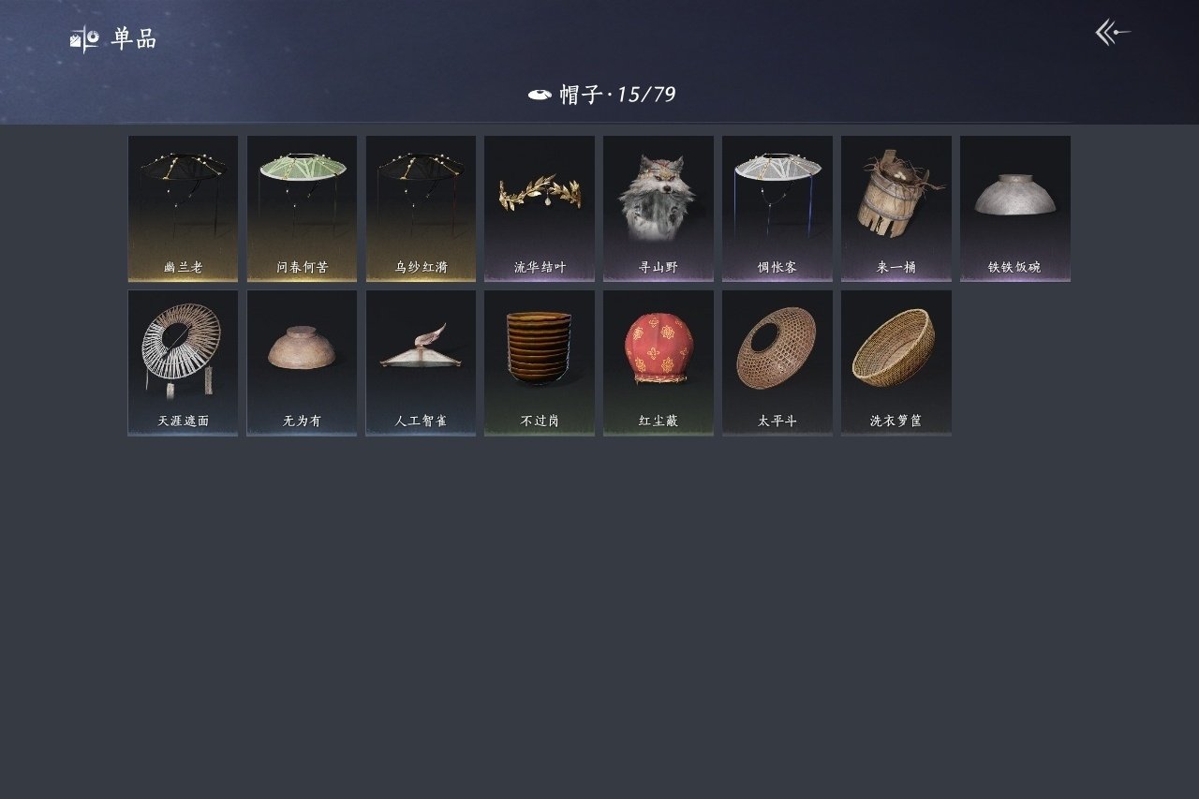The image size is (1199, 799).
Task: Select the wolf head 寻山野 hat
Action: (659, 209)
